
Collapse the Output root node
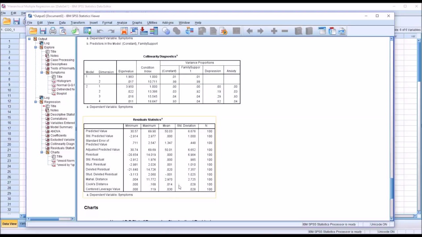coord(29,39)
